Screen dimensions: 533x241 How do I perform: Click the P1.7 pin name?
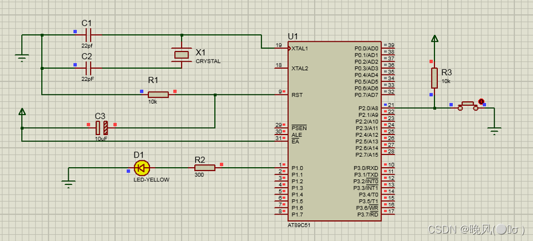point(297,215)
